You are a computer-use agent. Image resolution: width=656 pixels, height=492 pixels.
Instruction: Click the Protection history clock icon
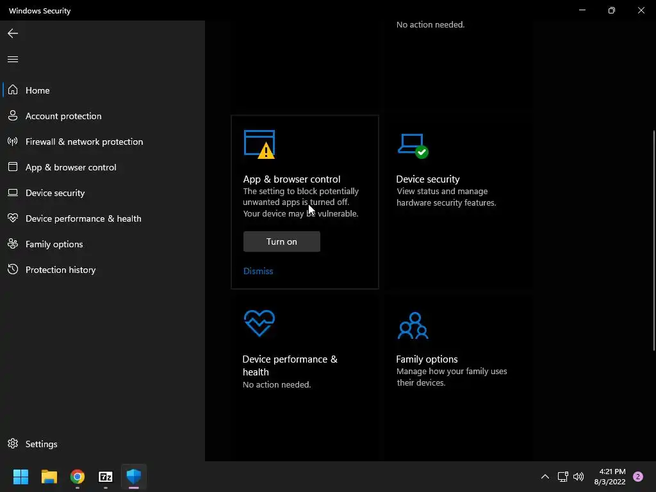click(x=13, y=270)
